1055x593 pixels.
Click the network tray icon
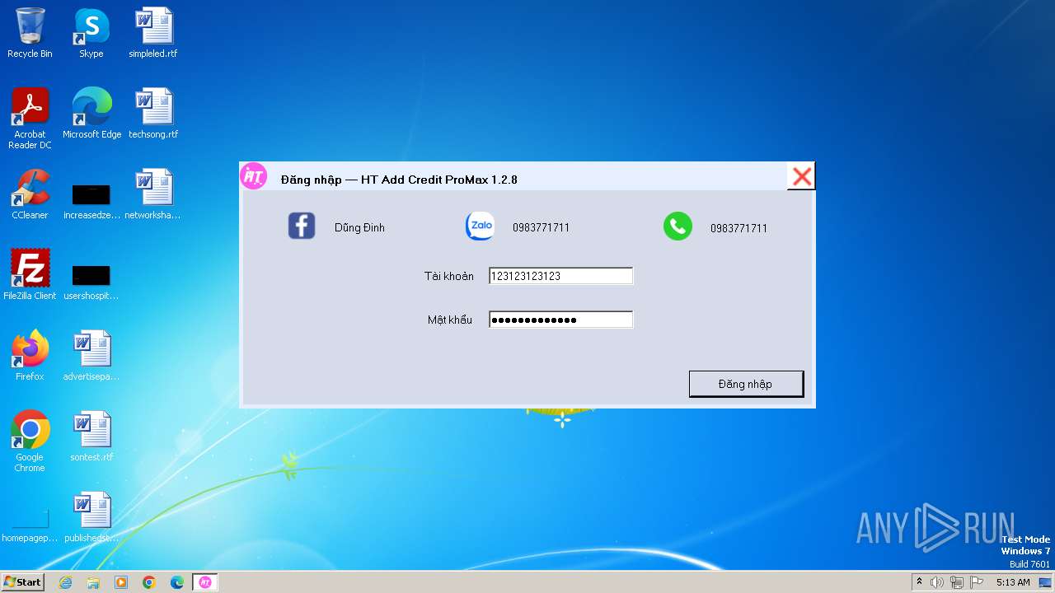coord(957,582)
